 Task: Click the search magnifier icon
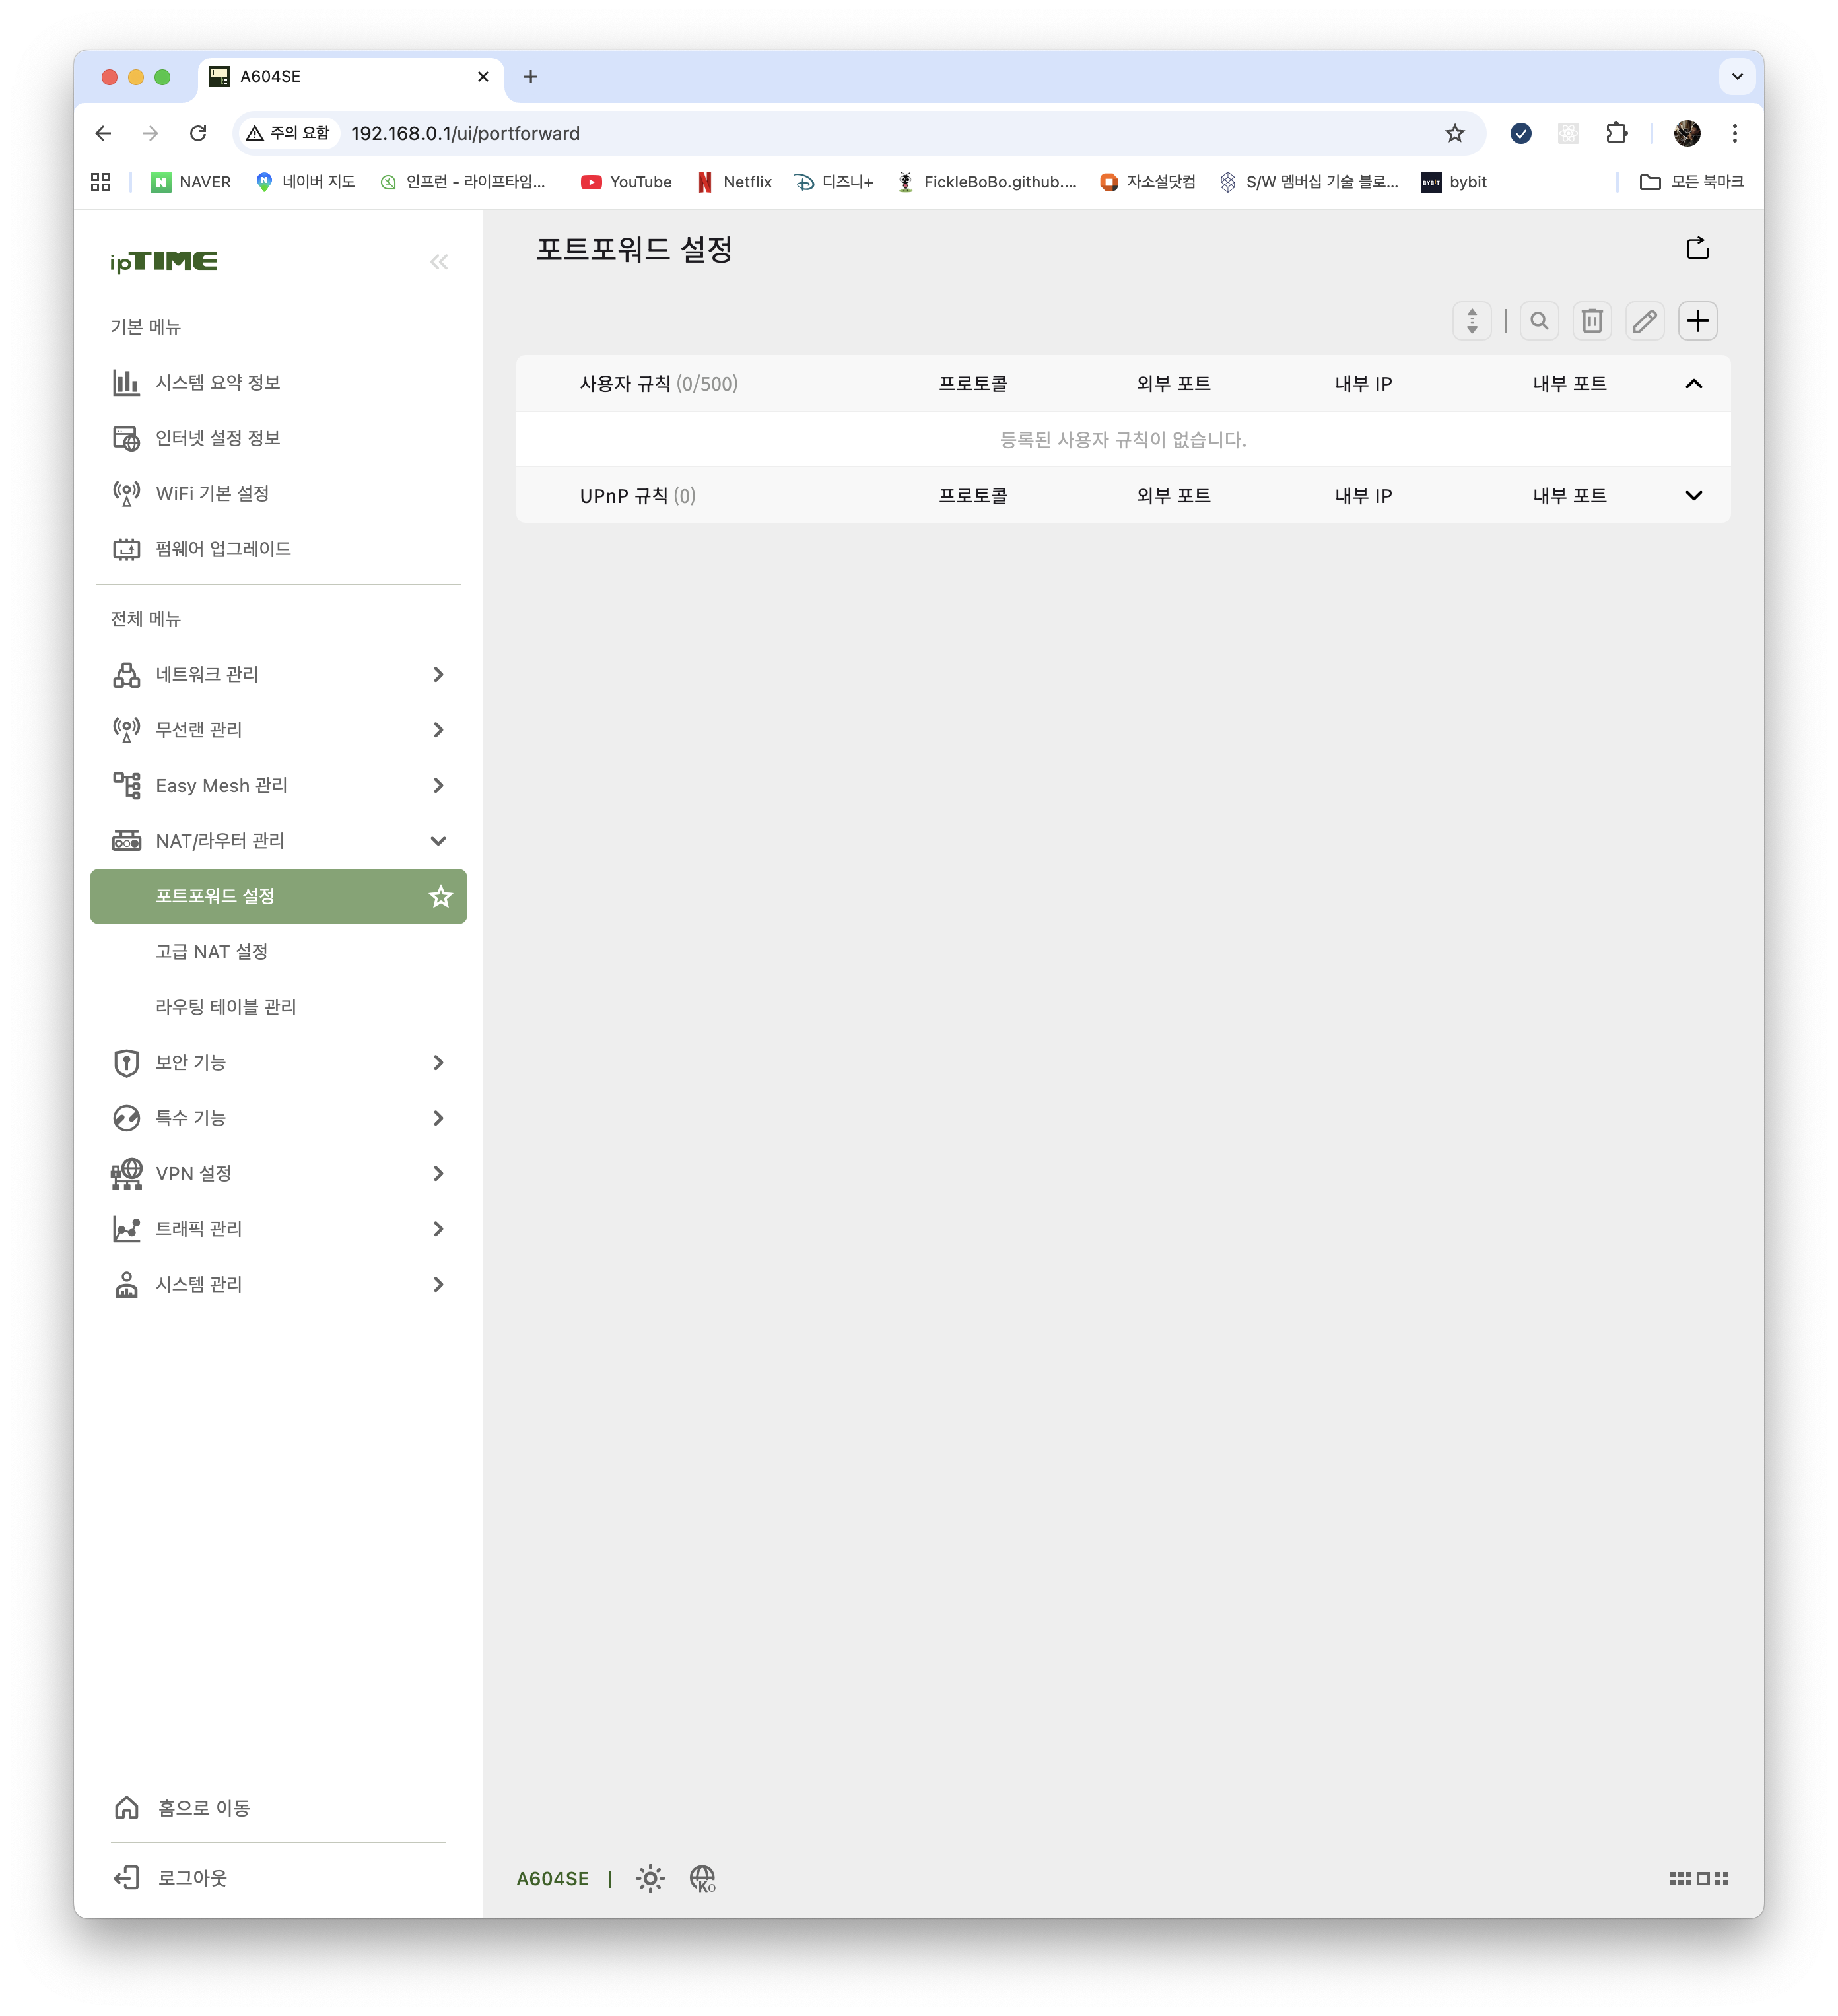(x=1539, y=321)
